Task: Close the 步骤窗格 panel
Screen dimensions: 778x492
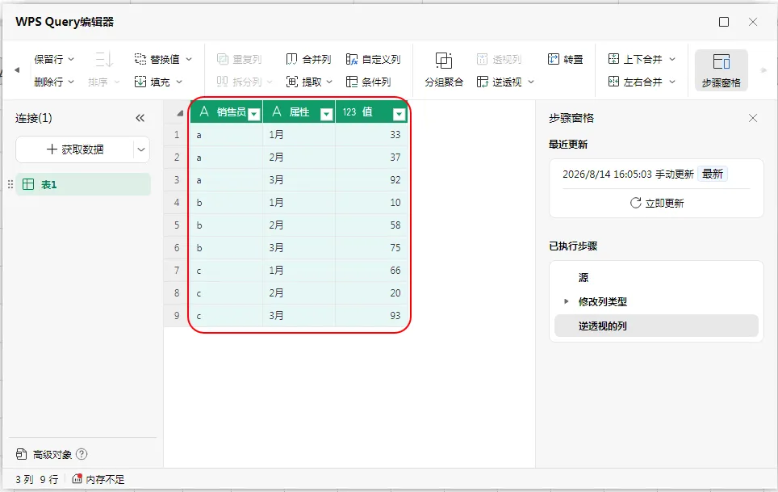Action: [x=753, y=118]
